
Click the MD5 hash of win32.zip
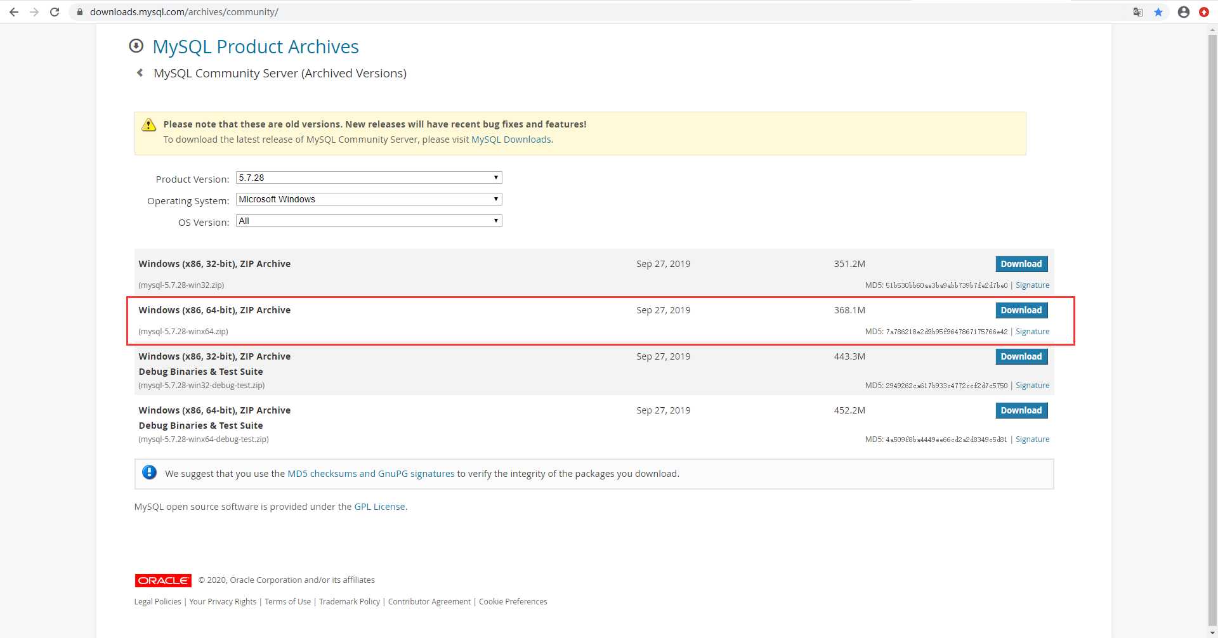point(946,285)
